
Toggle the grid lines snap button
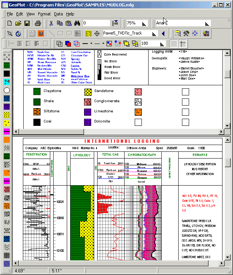[x=182, y=44]
